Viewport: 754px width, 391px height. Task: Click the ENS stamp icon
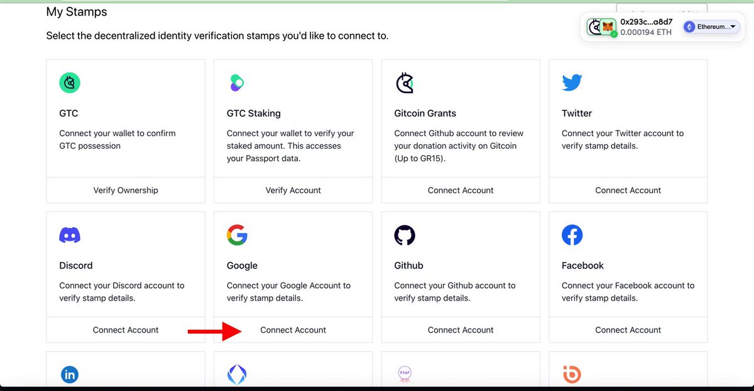[x=237, y=375]
